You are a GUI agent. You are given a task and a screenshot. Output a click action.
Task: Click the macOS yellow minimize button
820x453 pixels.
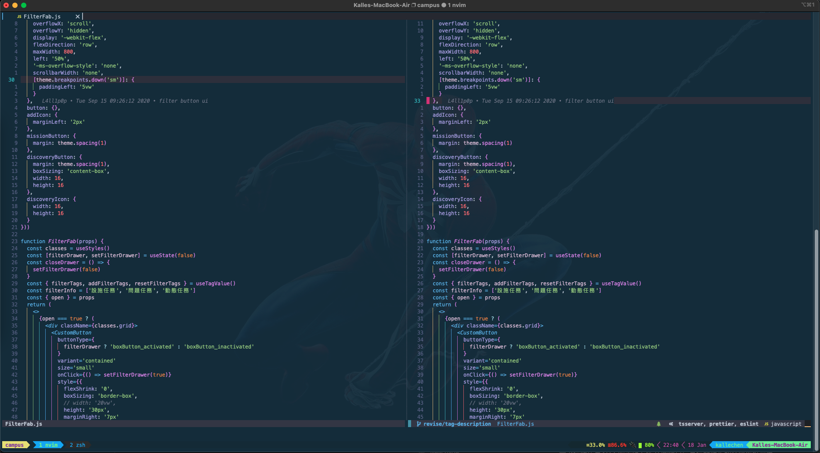coord(15,5)
